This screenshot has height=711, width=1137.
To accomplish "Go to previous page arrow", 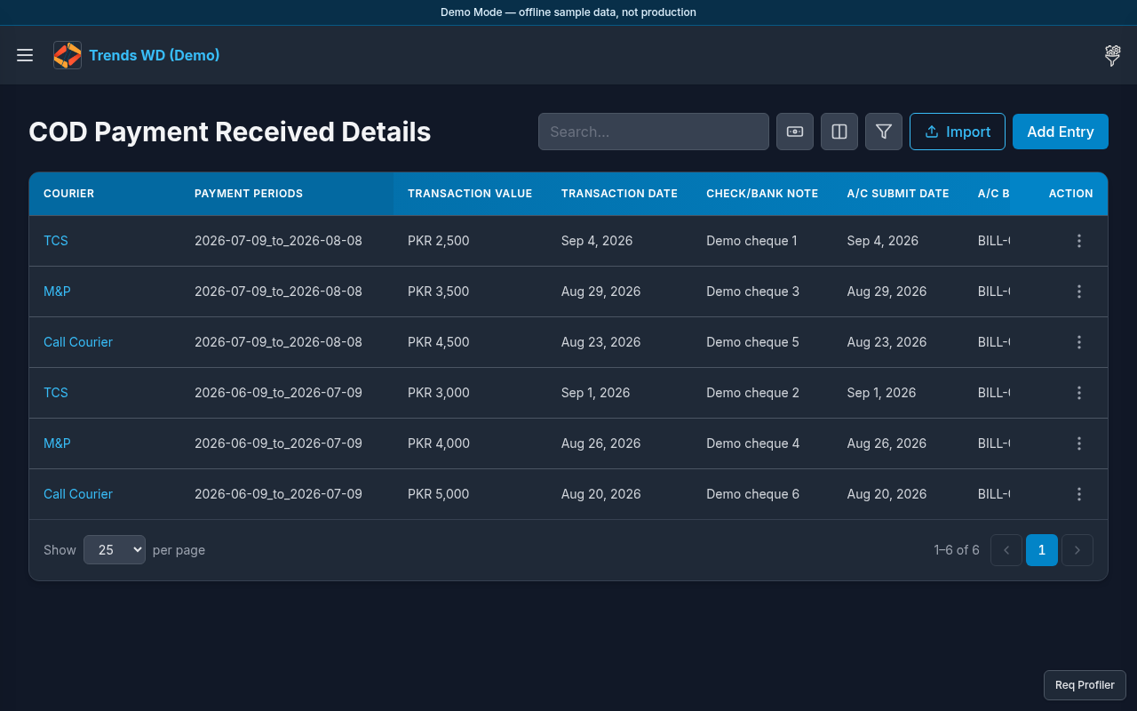I will [x=1006, y=550].
